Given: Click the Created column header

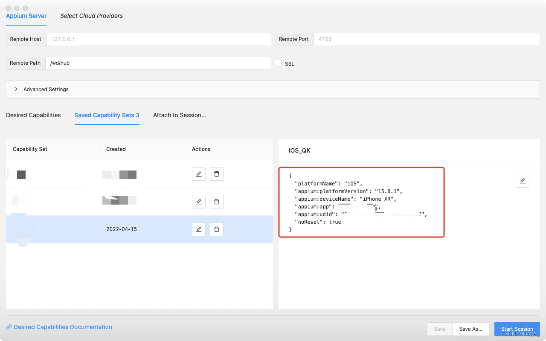Looking at the screenshot, I should [x=116, y=149].
